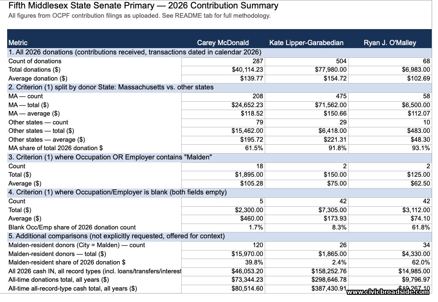The image size is (438, 302).
Task: Select cell $7,305.00
Action: click(x=306, y=210)
